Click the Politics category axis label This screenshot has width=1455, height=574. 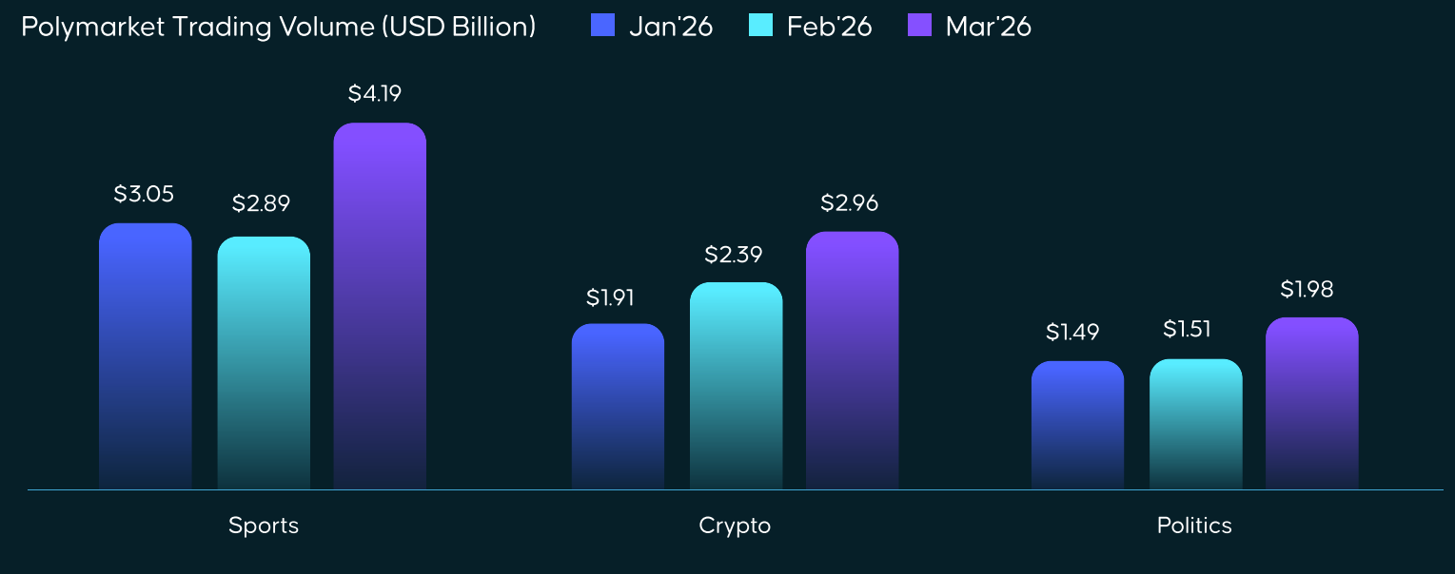point(1194,526)
